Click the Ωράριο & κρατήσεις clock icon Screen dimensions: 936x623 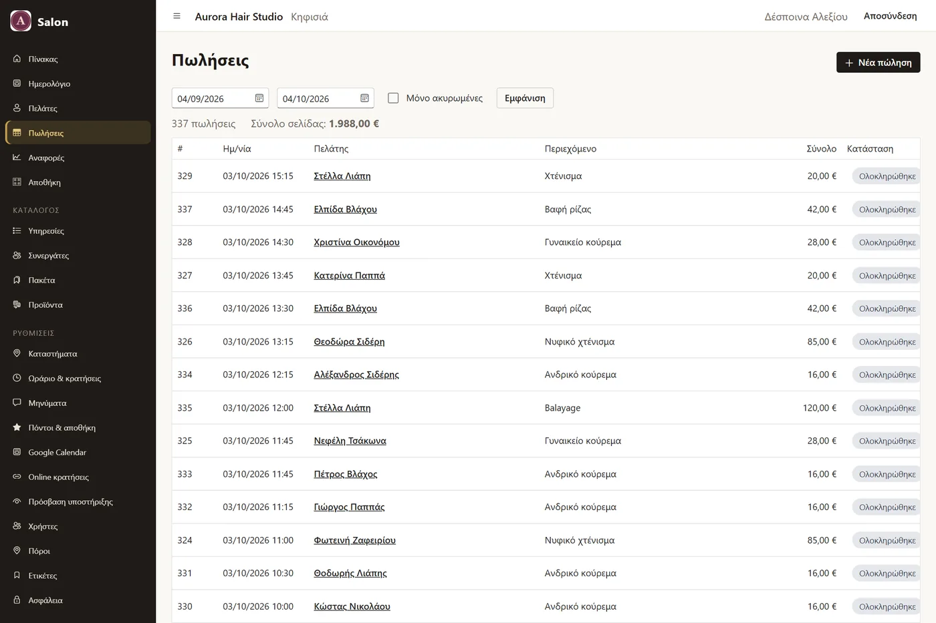tap(17, 379)
